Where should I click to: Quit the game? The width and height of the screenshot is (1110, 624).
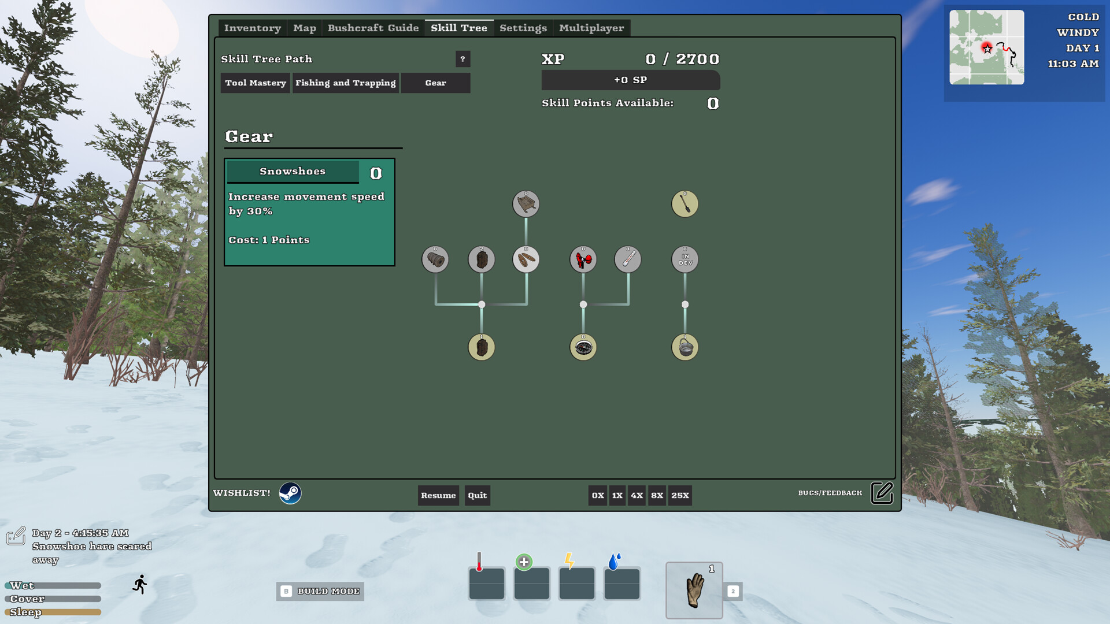[477, 495]
